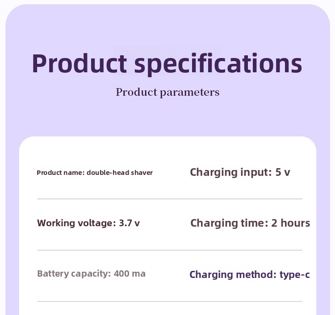Click the greyed "Battery capacity" label
The image size is (335, 315).
click(73, 274)
